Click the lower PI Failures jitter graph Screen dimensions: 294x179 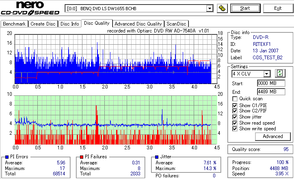click(x=116, y=120)
